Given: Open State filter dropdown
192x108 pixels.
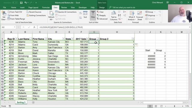Looking at the screenshot, I should click(x=73, y=39).
